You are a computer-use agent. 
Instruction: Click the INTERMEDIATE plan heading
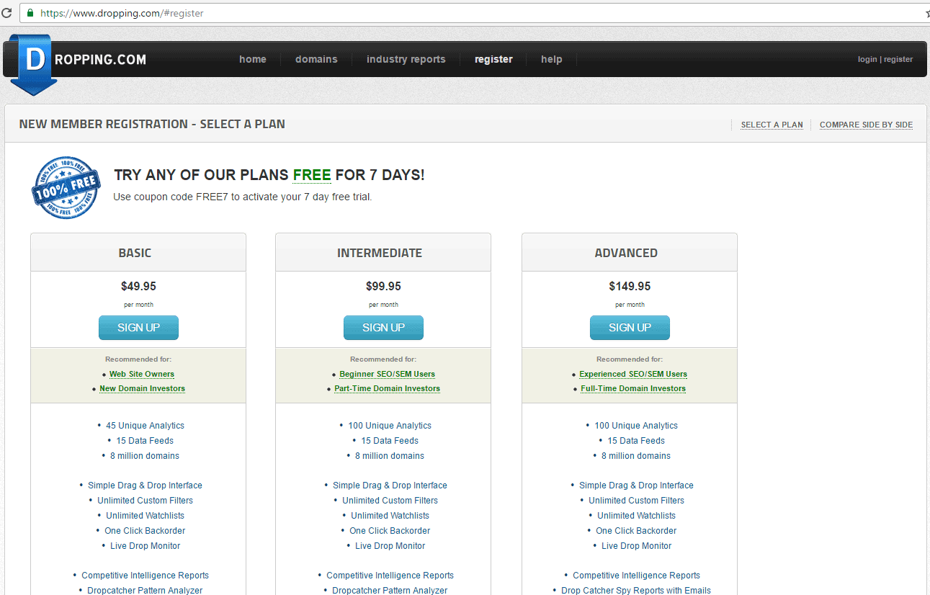click(x=380, y=253)
